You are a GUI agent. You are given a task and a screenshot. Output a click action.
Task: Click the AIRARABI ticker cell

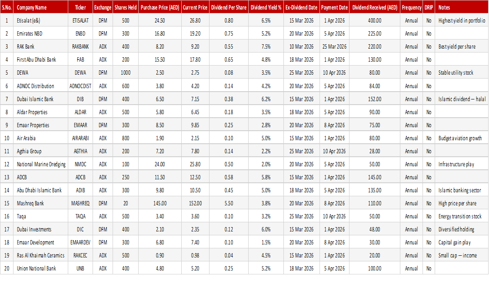pyautogui.click(x=80, y=138)
